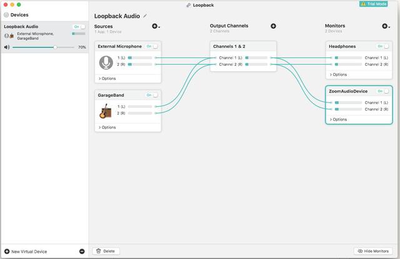Click the eye icon on Hide Monitors
Screen dimensions: 400x259
coord(360,251)
